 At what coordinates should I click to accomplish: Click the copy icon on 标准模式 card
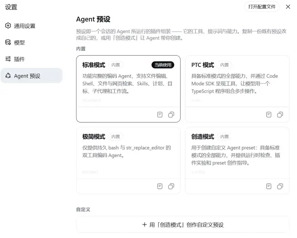pos(171,115)
